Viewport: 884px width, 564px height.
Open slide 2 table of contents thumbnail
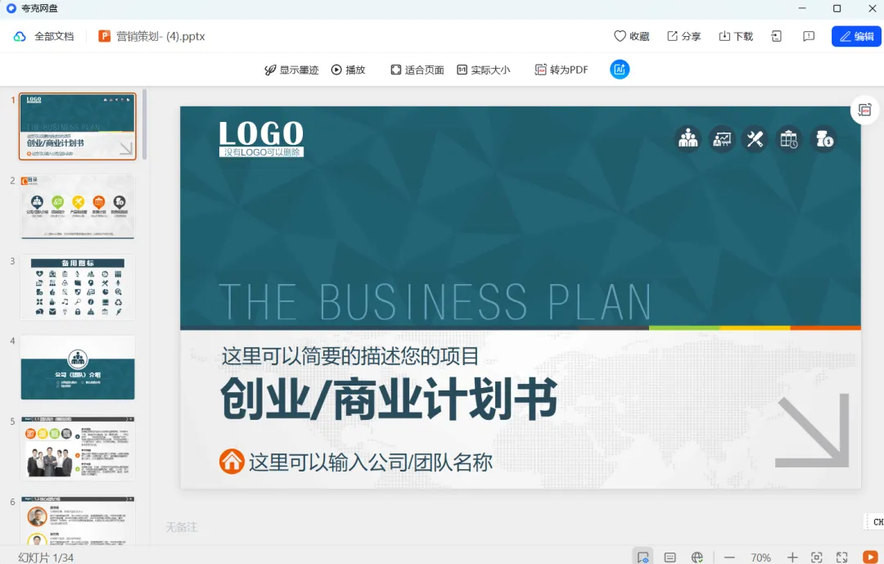tap(78, 206)
